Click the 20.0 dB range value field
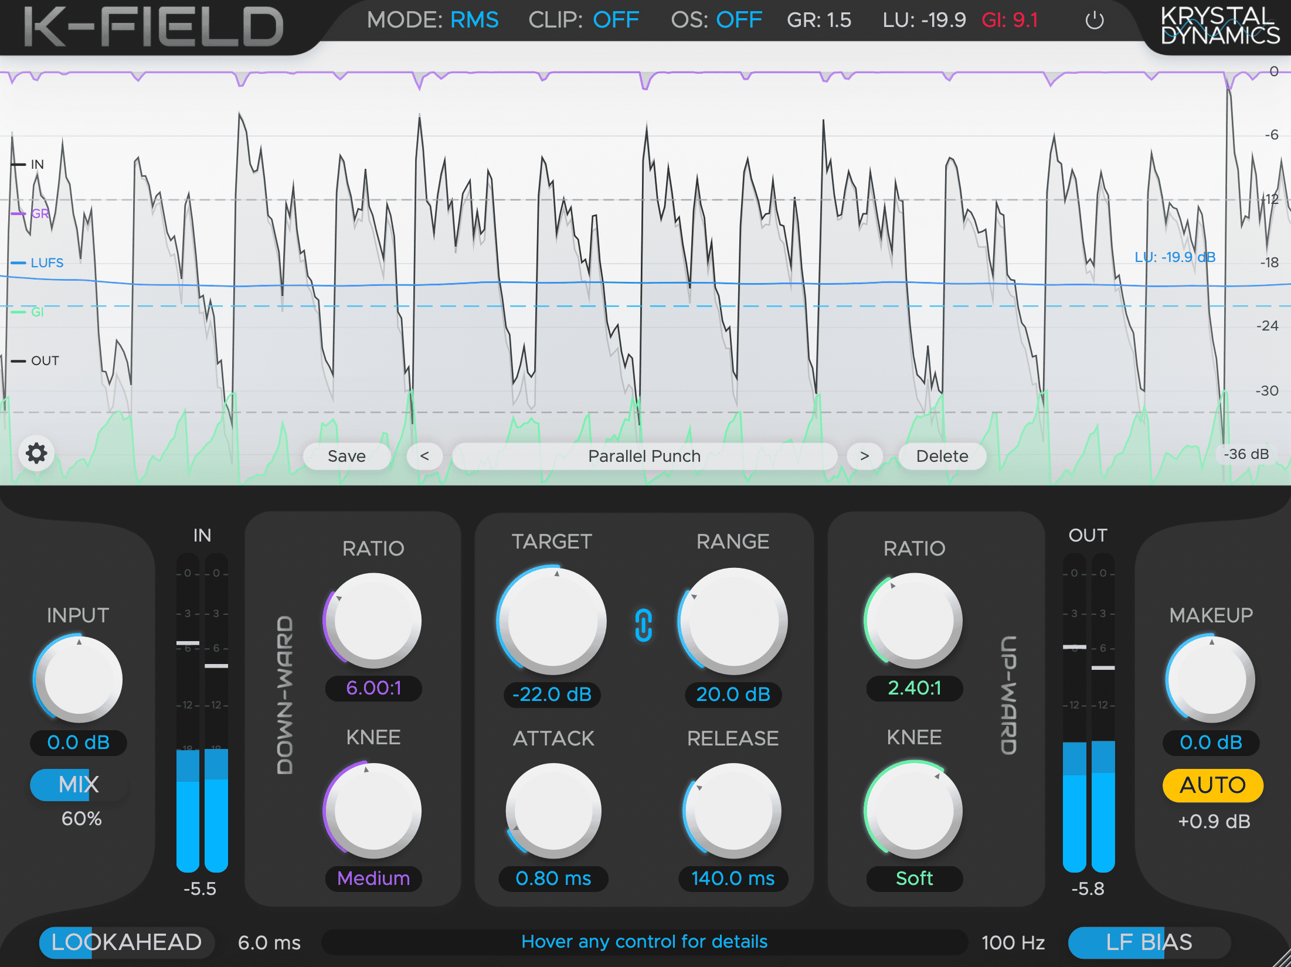Viewport: 1291px width, 967px height. (x=733, y=694)
